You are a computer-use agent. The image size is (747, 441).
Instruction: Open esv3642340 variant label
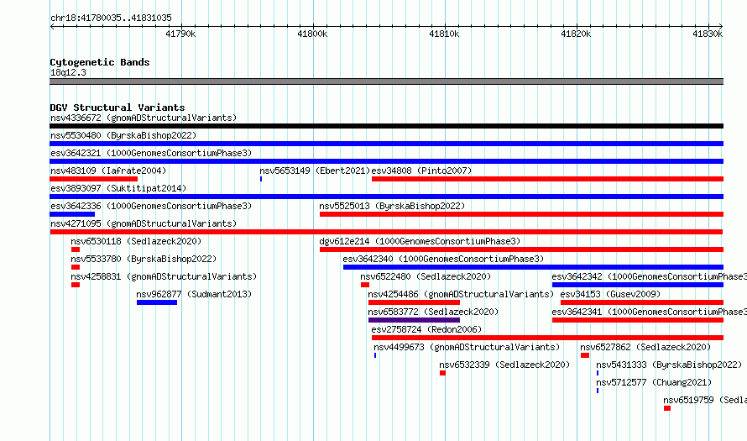pos(443,259)
